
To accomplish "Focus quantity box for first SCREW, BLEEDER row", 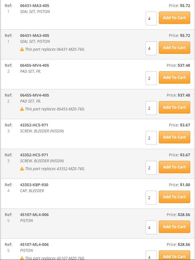I will (151, 138).
